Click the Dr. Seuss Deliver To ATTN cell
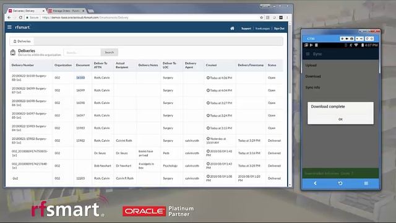This screenshot has width=396, height=223. [100, 153]
